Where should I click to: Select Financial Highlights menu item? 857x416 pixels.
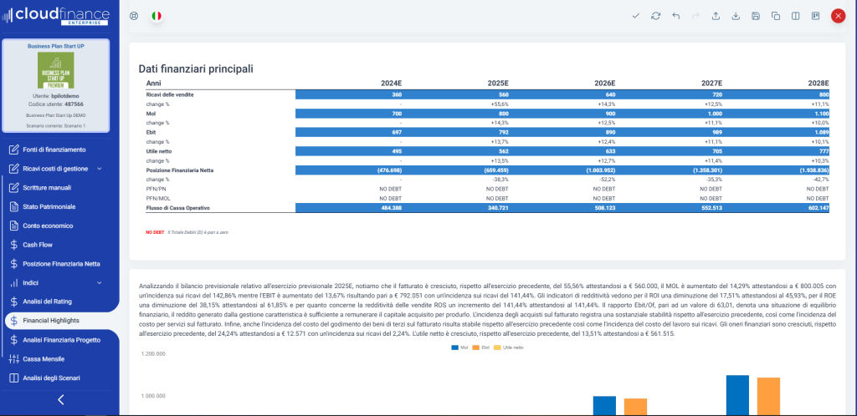coord(51,321)
